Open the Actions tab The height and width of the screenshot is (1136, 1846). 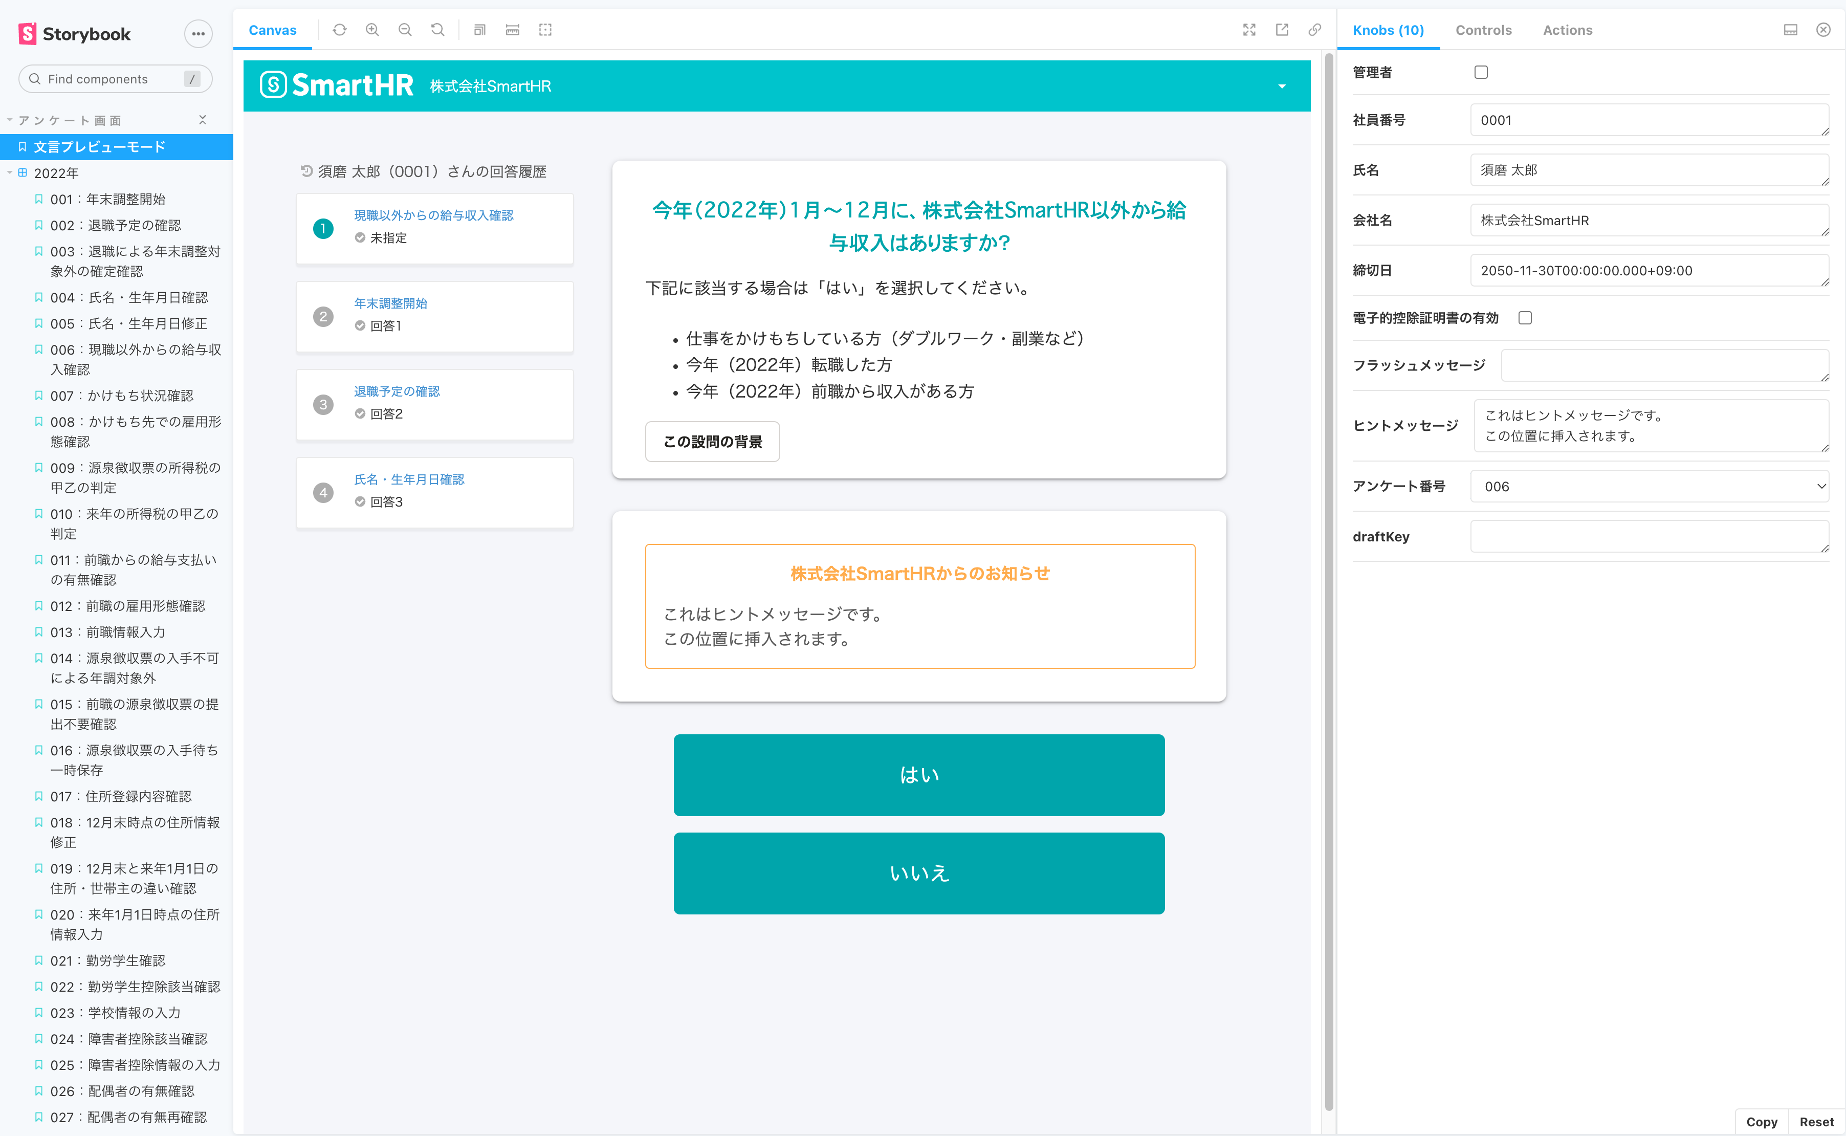coord(1567,30)
